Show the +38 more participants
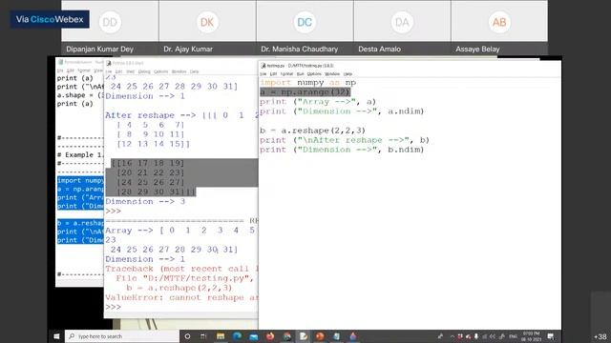Viewport: 611px width, 343px height. point(600,336)
